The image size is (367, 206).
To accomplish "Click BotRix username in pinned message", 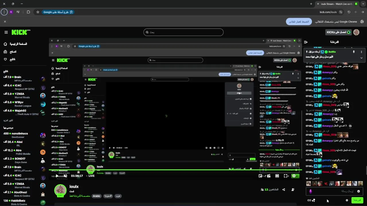I will pyautogui.click(x=332, y=52).
